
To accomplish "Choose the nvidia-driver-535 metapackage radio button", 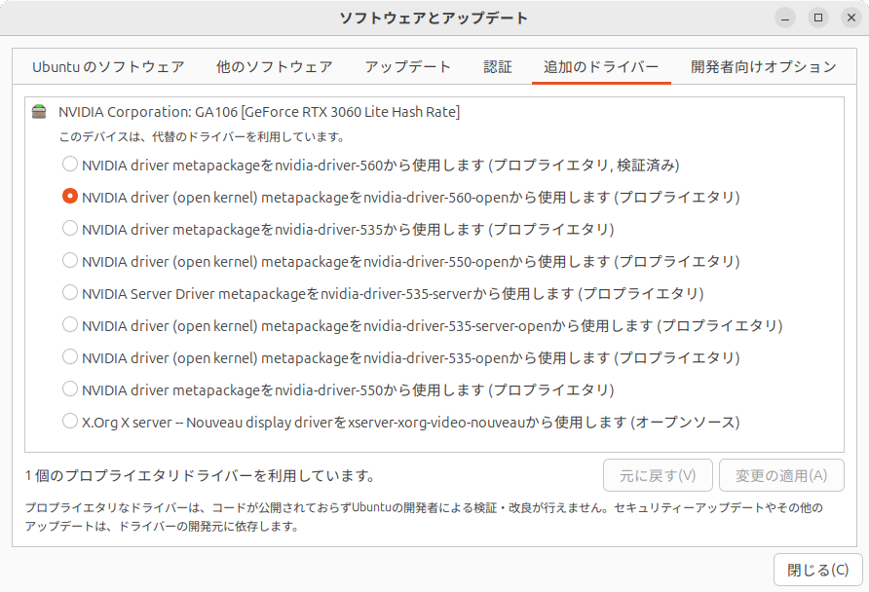I will point(70,228).
